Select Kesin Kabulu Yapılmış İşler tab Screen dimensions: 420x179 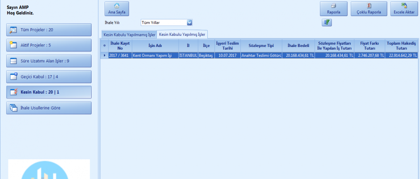pos(182,34)
